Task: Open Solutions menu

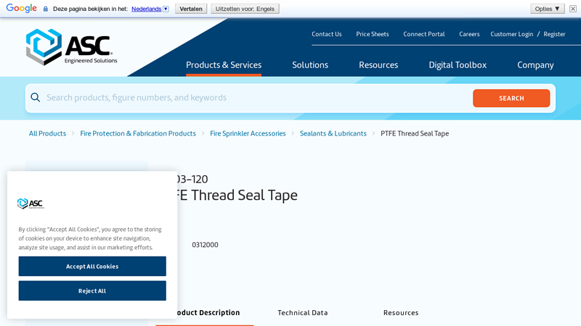Action: pyautogui.click(x=310, y=65)
